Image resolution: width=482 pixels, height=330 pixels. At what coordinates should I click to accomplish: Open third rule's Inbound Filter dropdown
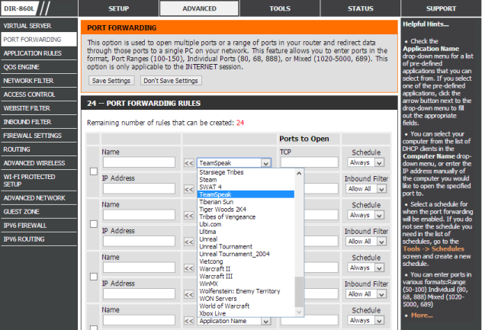(366, 294)
